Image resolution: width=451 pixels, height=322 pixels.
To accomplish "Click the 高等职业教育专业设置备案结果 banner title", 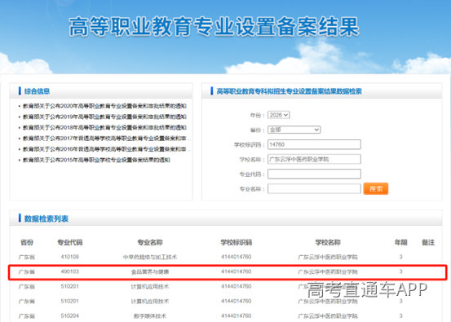I will click(x=214, y=27).
